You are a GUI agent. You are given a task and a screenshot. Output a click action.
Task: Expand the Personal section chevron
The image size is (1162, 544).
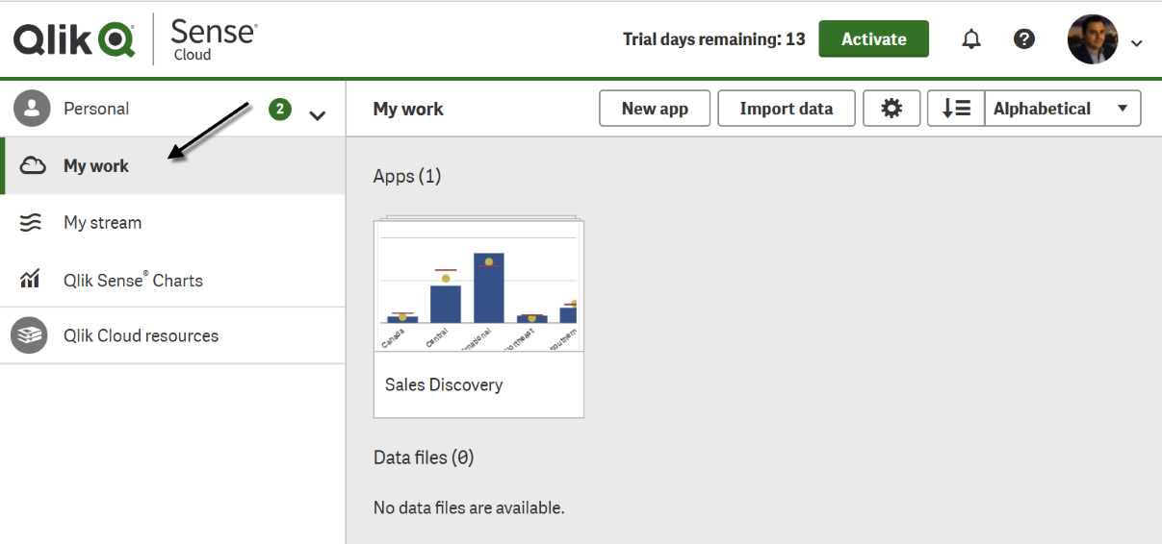(318, 116)
